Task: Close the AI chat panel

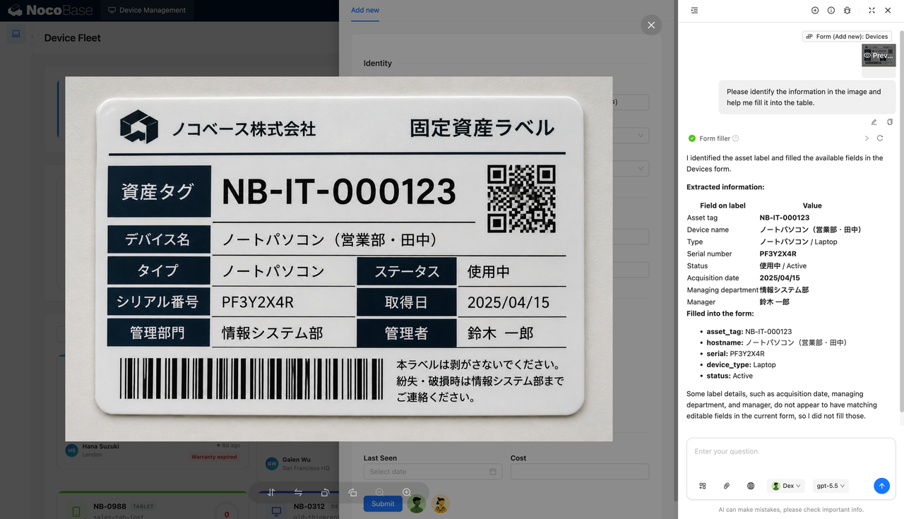Action: (888, 11)
